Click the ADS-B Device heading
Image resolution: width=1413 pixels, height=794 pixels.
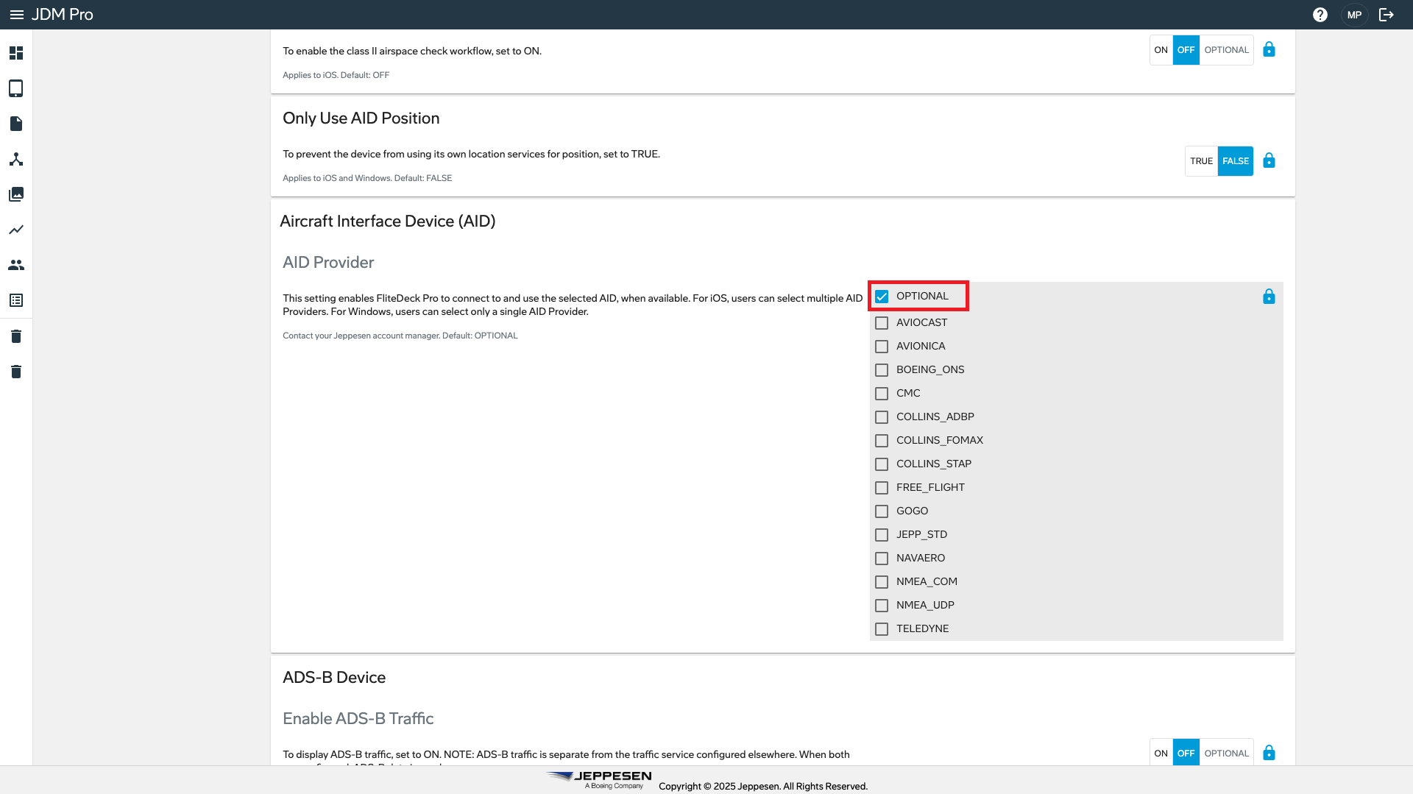pos(334,678)
